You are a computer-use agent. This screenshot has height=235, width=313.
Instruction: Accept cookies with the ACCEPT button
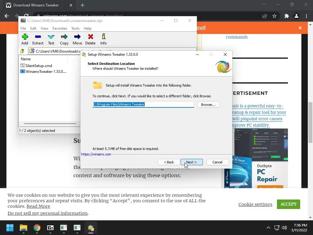(x=288, y=204)
